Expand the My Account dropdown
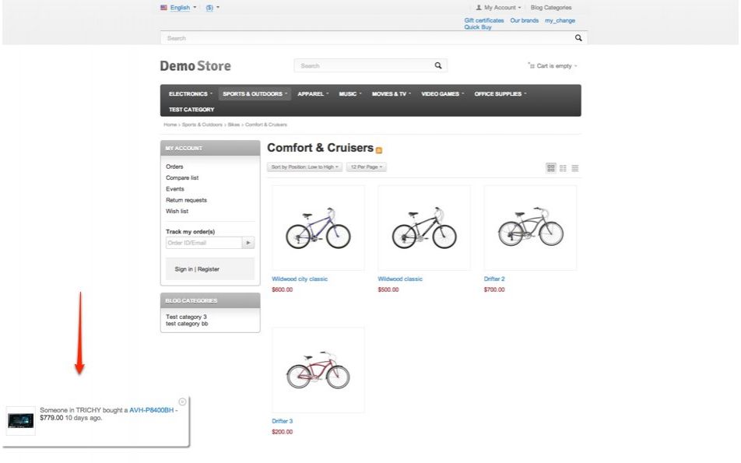 coord(502,8)
